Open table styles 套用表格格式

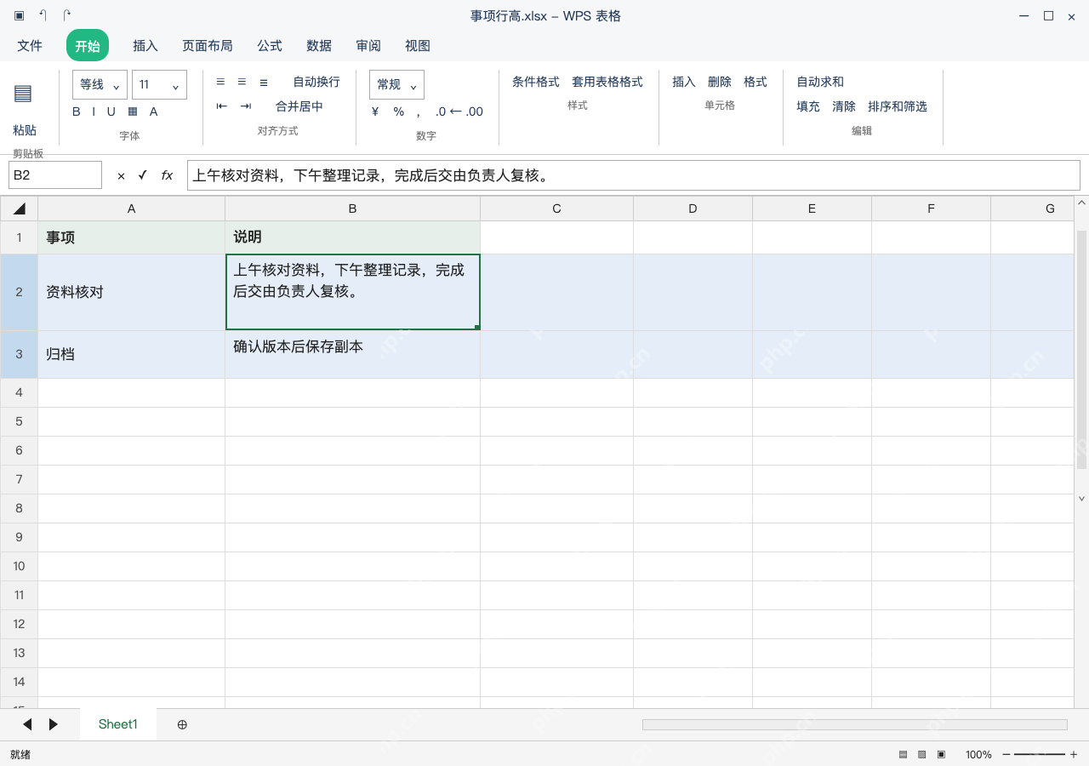tap(607, 82)
